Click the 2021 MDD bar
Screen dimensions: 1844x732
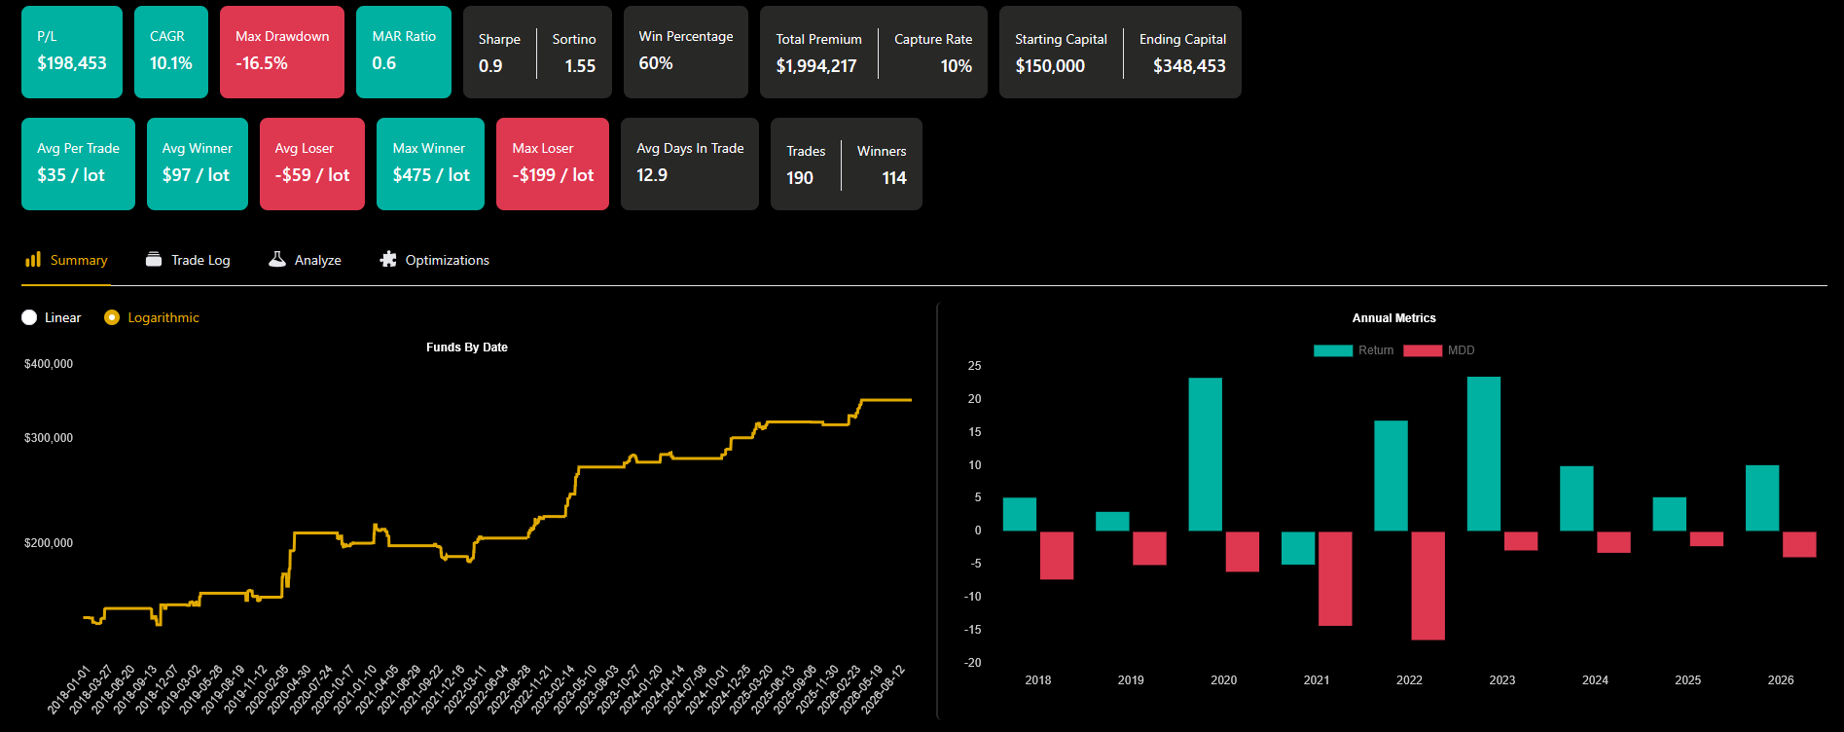[1335, 578]
